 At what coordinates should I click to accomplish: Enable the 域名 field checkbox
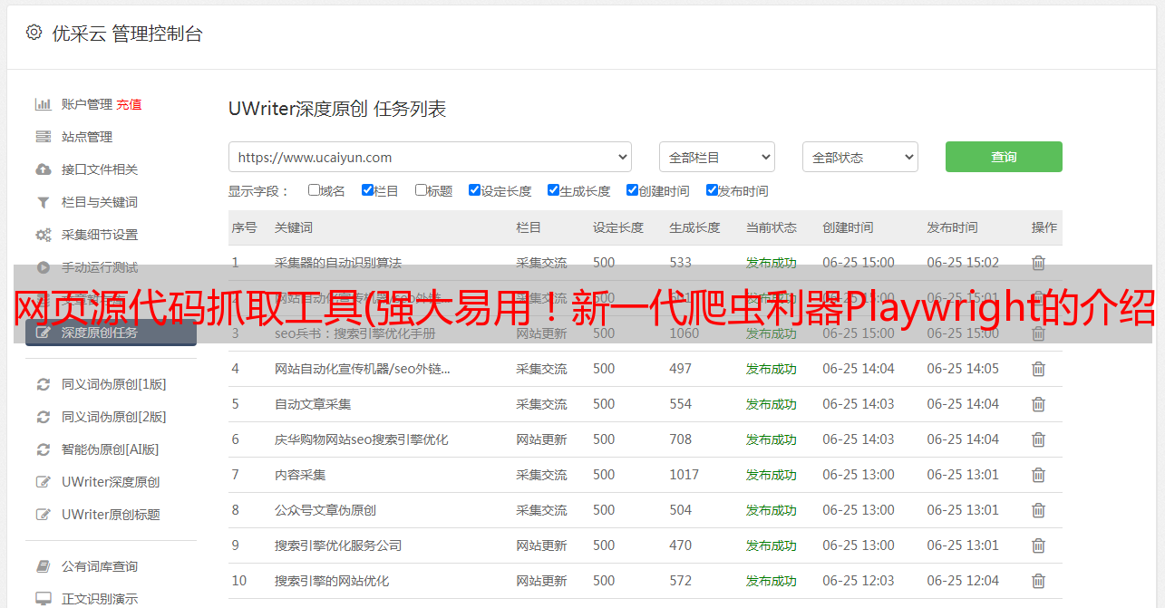(x=314, y=190)
